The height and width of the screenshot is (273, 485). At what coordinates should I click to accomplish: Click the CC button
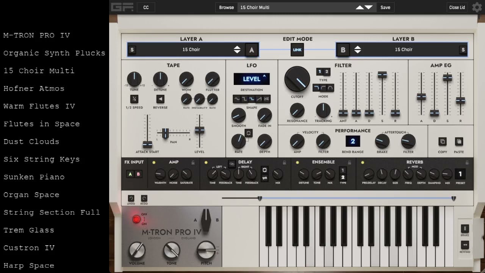point(146,8)
